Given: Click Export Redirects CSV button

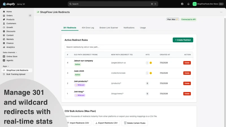Looking at the screenshot, I should pyautogui.click(x=107, y=123).
